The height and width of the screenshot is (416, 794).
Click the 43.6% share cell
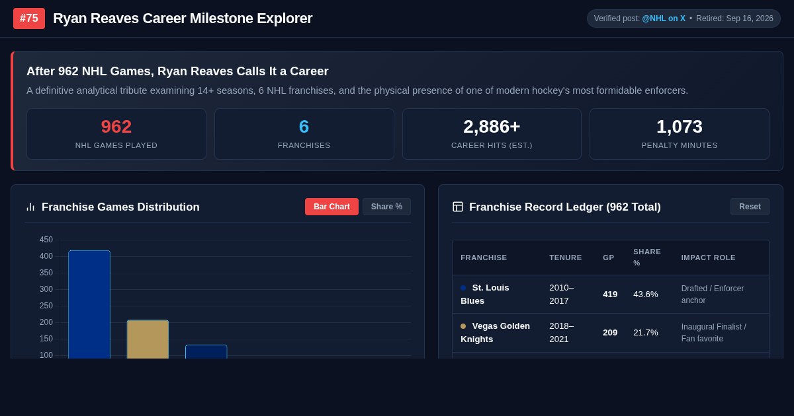[646, 295]
